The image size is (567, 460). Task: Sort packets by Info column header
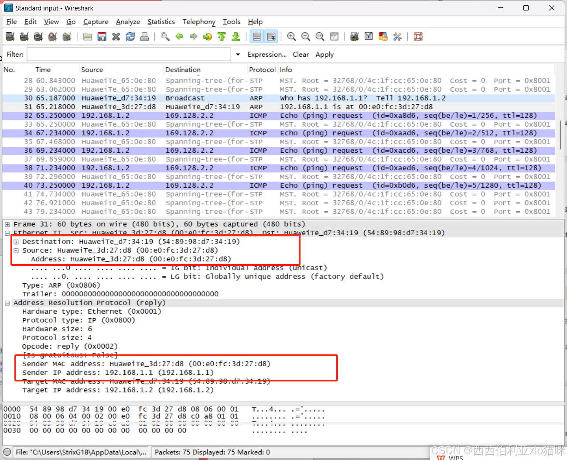tap(416, 70)
